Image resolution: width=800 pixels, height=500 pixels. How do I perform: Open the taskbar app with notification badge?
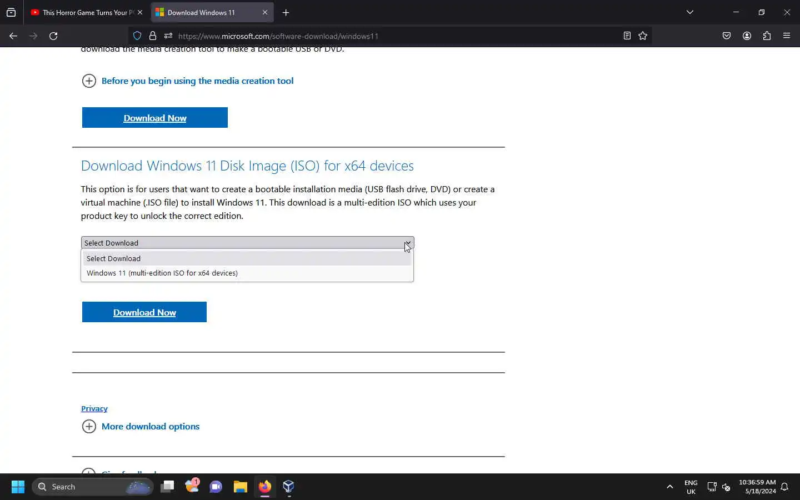[192, 486]
